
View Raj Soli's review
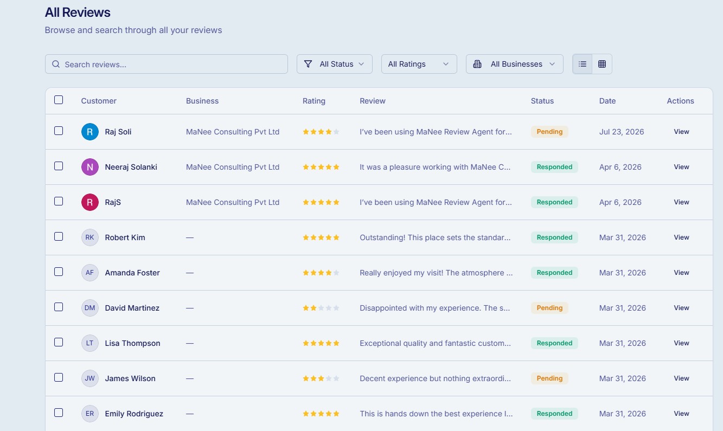click(682, 132)
